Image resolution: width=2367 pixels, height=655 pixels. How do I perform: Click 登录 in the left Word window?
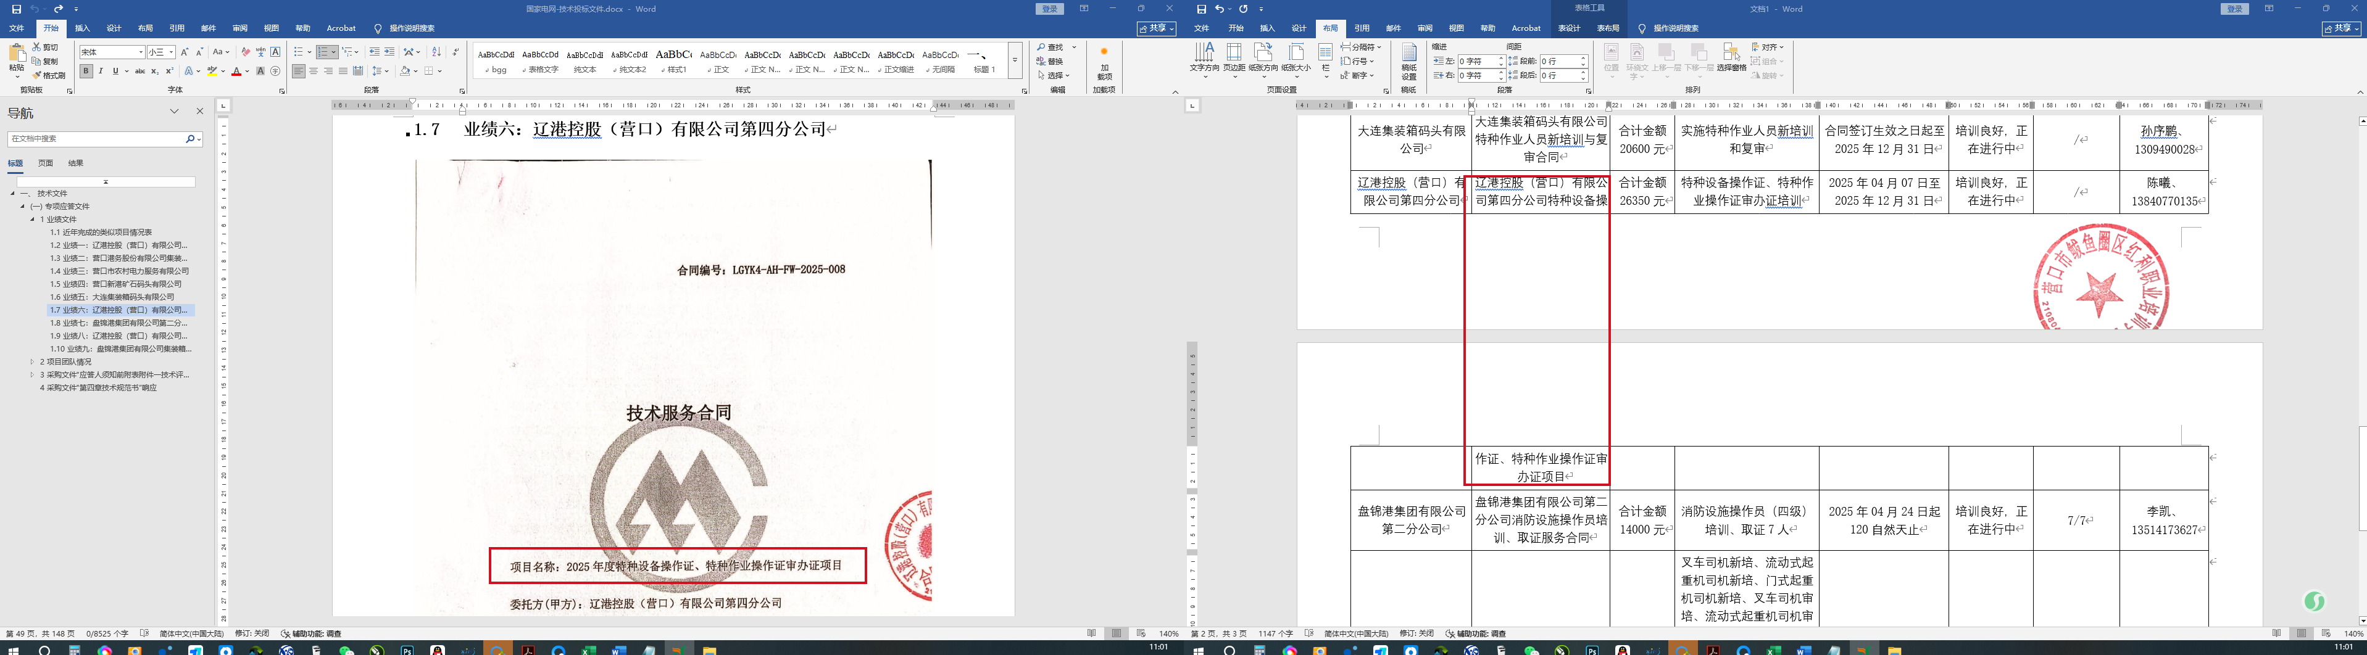(x=1049, y=9)
